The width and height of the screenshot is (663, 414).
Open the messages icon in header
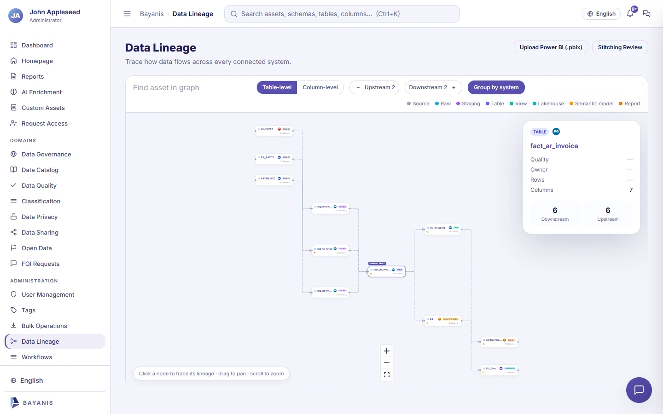[x=646, y=14]
